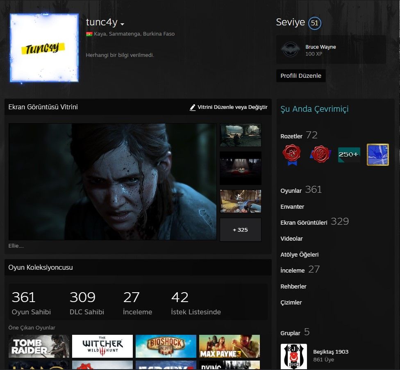Click the Öne Çıkan Oyunlar label

(x=32, y=328)
